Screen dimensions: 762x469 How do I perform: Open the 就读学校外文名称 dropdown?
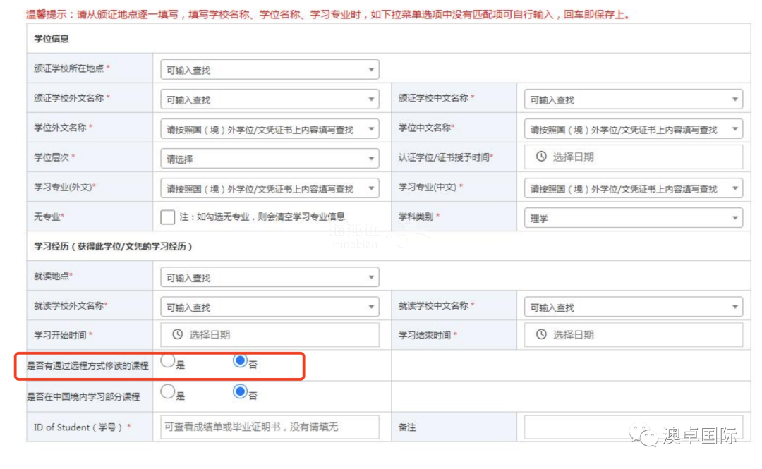(x=270, y=307)
